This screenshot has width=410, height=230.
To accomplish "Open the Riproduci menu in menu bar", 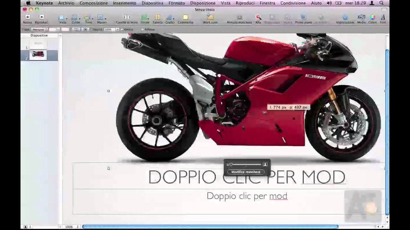I will [x=245, y=3].
